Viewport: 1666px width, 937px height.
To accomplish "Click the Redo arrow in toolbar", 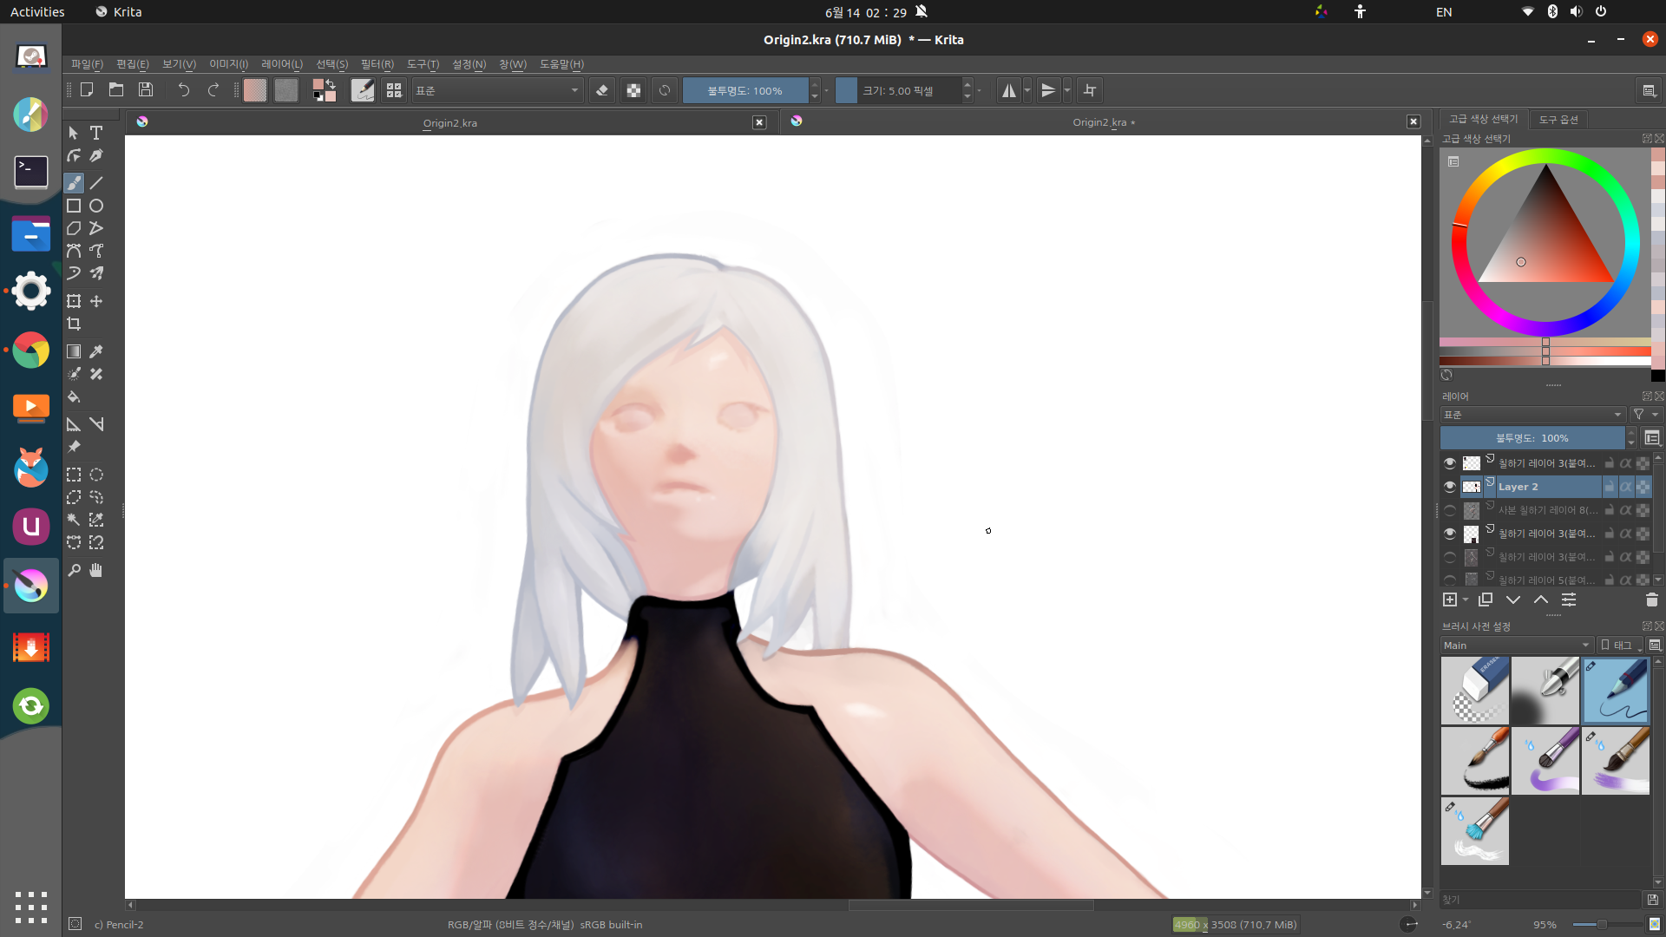I will click(213, 89).
